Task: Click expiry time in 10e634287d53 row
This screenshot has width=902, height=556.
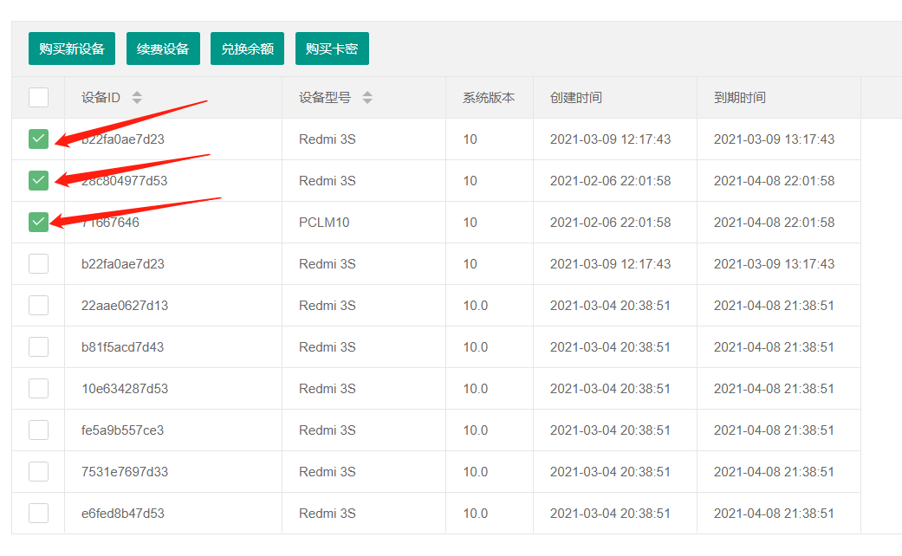Action: (775, 389)
